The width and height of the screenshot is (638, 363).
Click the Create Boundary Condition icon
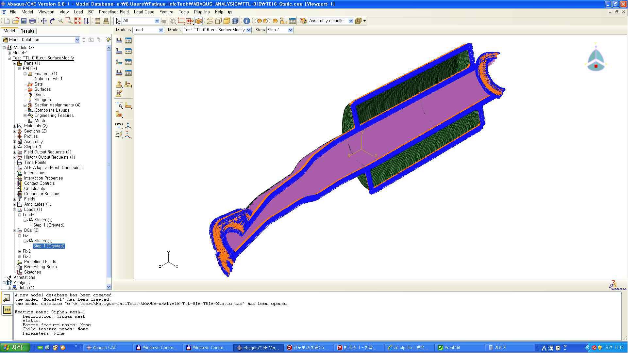point(119,51)
